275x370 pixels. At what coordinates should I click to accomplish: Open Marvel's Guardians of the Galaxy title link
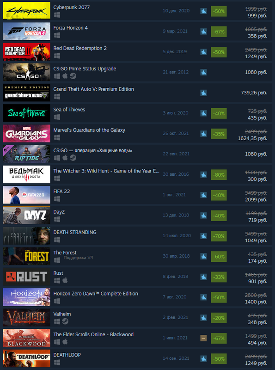tap(89, 130)
